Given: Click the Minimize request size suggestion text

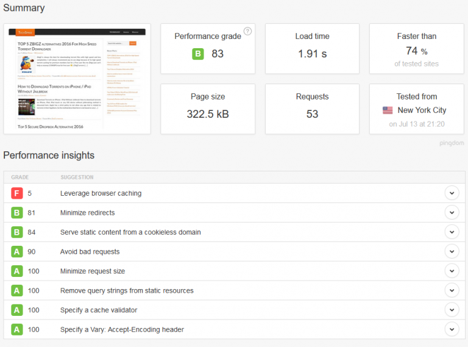Looking at the screenshot, I should point(93,271).
